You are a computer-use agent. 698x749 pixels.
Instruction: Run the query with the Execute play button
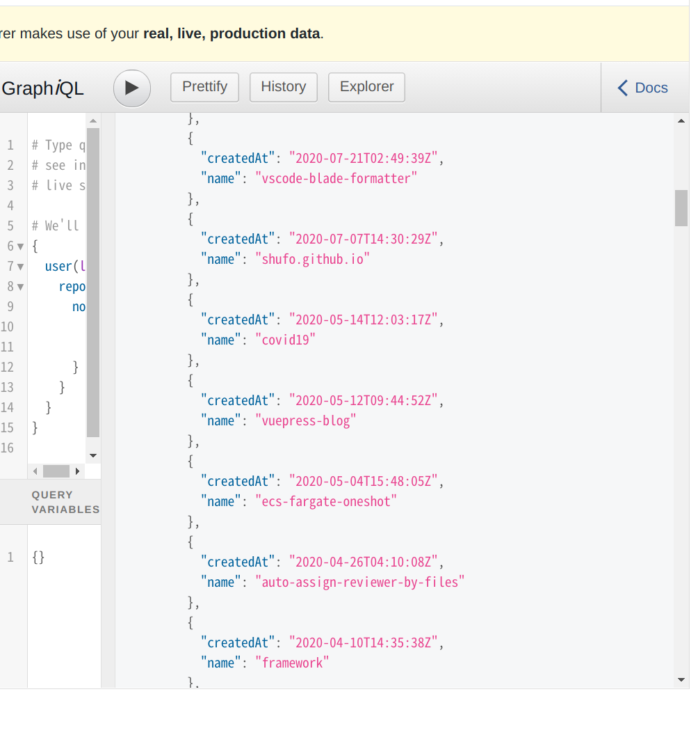(132, 88)
